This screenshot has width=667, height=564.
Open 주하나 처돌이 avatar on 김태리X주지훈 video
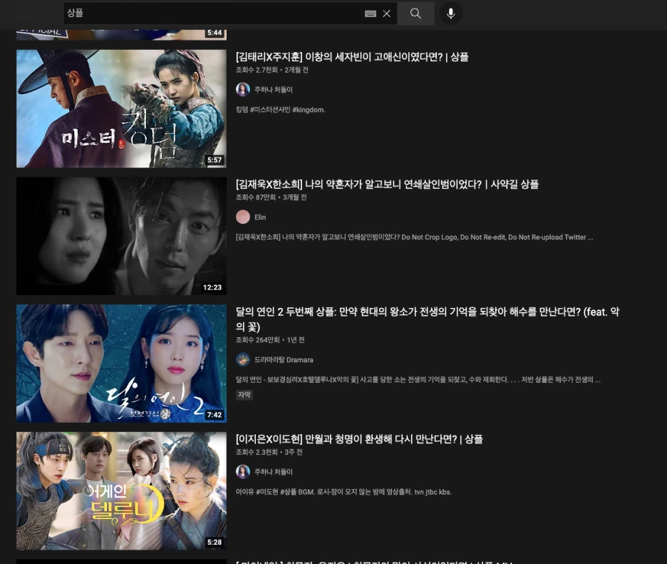coord(243,89)
